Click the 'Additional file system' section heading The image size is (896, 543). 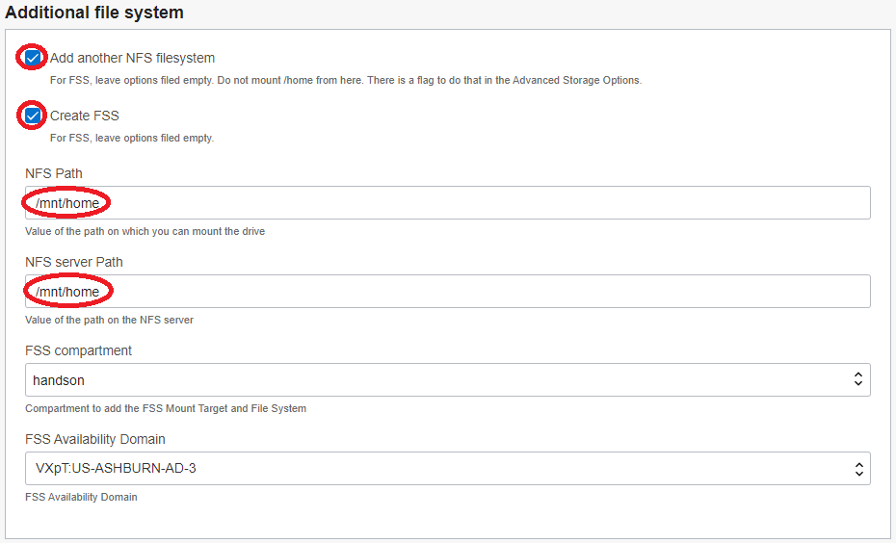coord(94,13)
